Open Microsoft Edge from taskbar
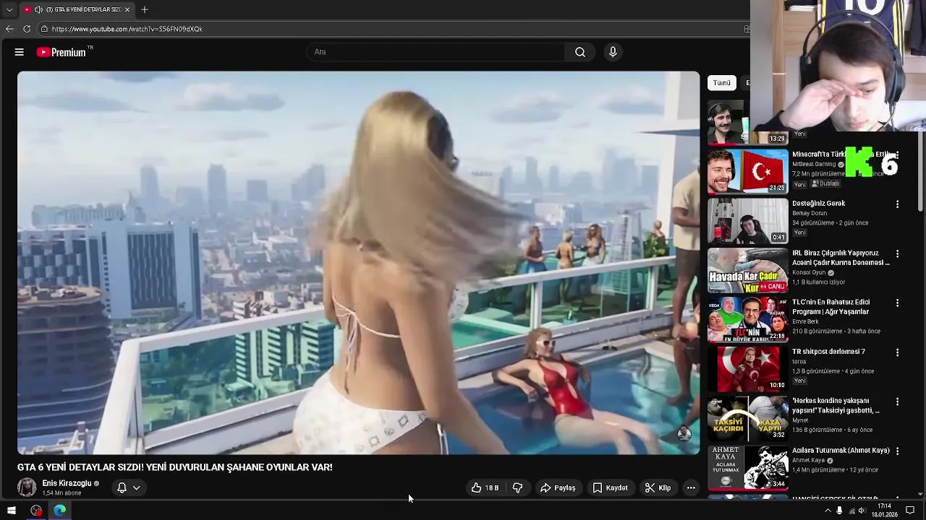The image size is (926, 520). point(60,511)
